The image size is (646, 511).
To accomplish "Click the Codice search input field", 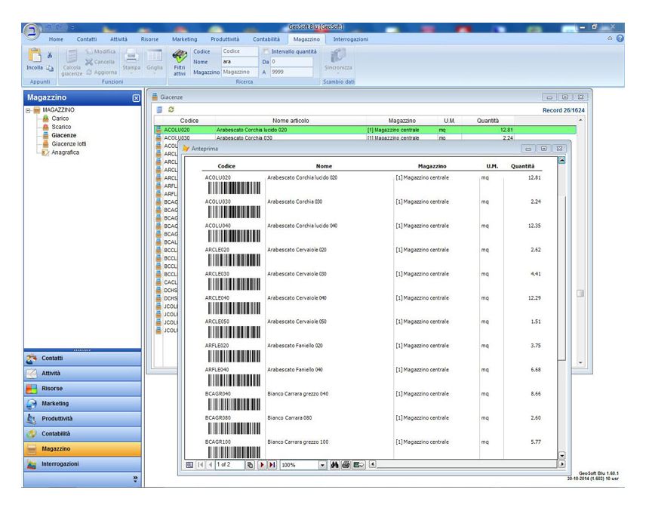I will (239, 51).
